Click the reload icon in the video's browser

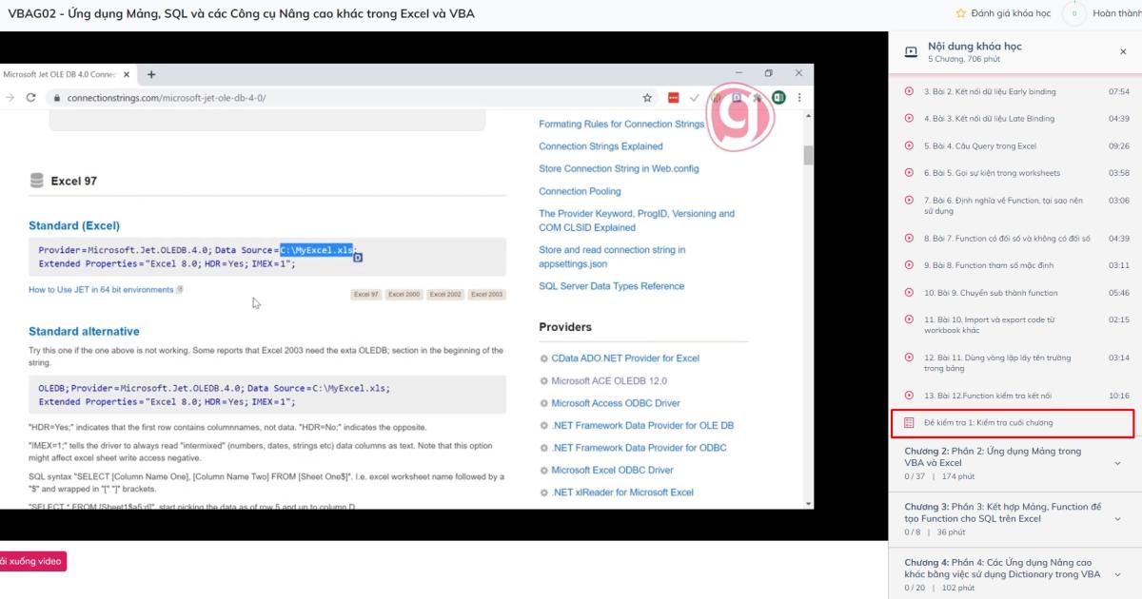point(30,97)
